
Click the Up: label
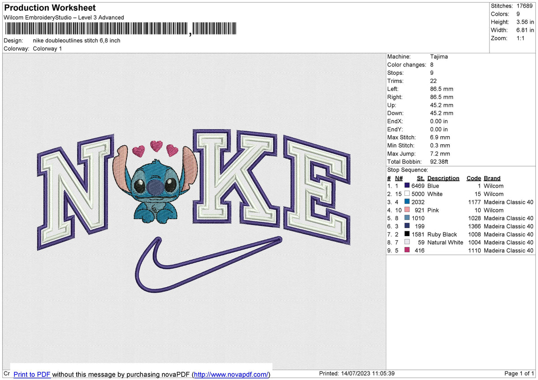(392, 105)
